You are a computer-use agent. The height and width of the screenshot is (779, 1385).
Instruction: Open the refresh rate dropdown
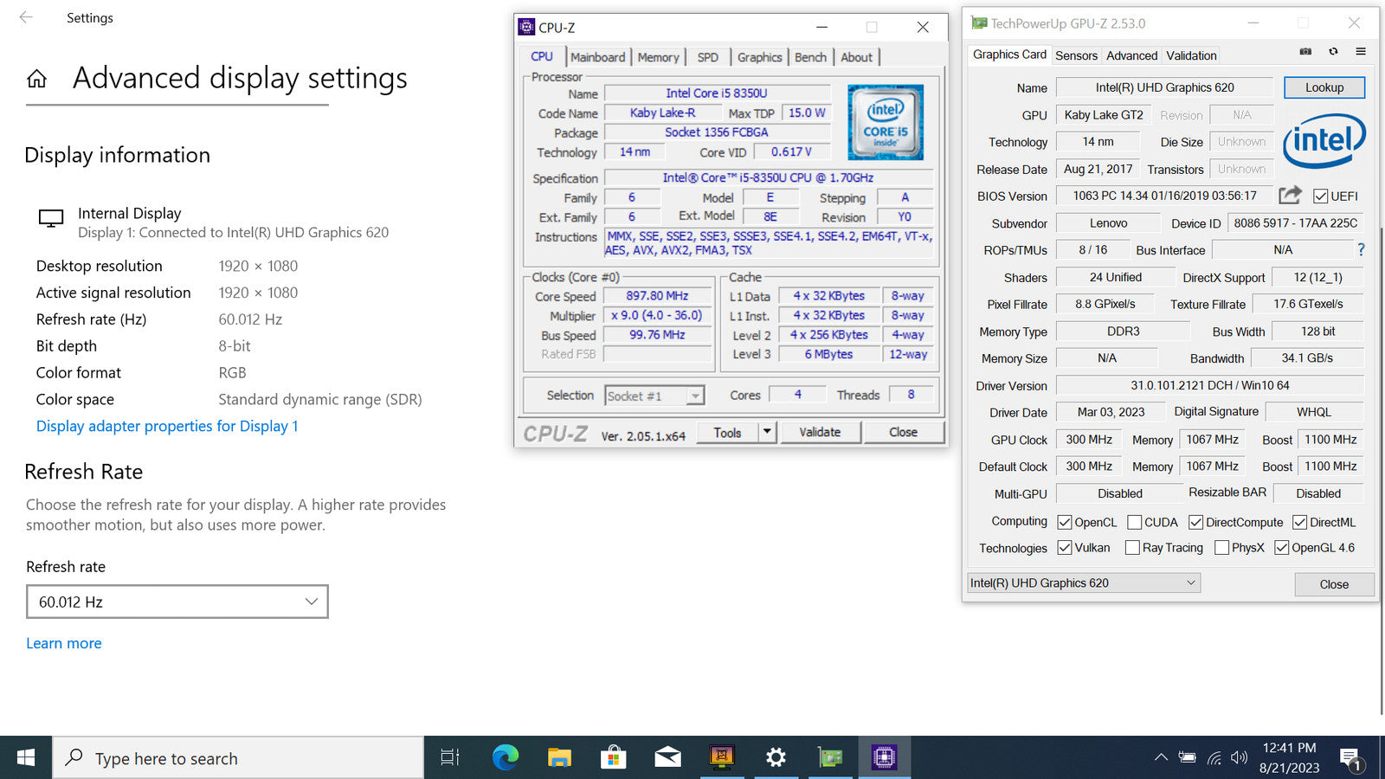pyautogui.click(x=177, y=602)
